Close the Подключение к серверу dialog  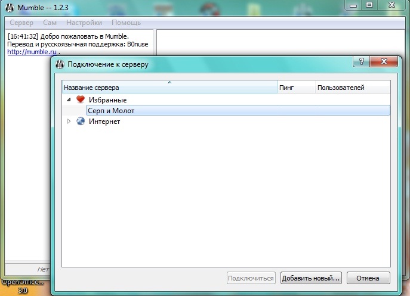point(384,63)
